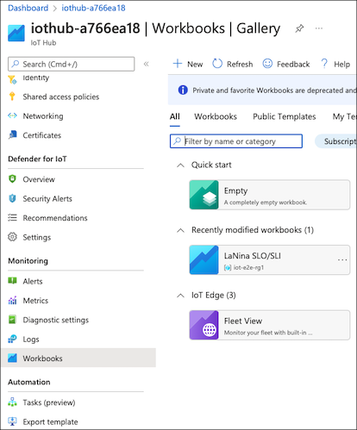Collapse the Quick start section
The height and width of the screenshot is (430, 357).
[x=180, y=165]
